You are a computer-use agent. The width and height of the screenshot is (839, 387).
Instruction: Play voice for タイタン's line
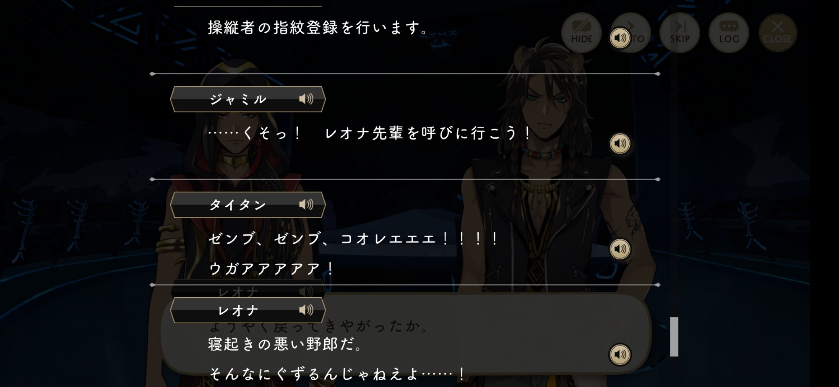306,205
